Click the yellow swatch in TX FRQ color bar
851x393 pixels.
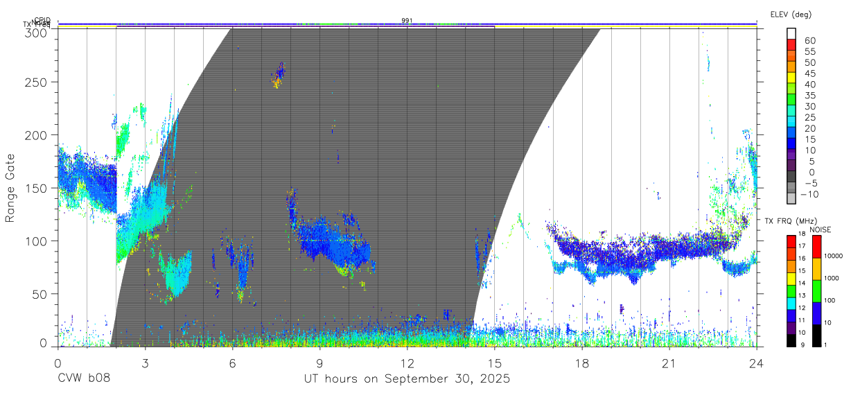click(x=791, y=279)
